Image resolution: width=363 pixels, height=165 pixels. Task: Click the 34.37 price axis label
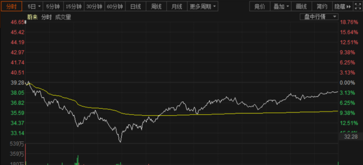(x=17, y=123)
